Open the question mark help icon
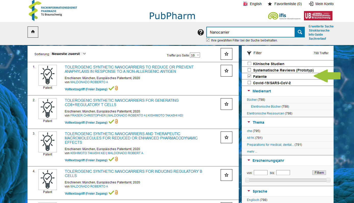The image size is (354, 203). [x=201, y=32]
